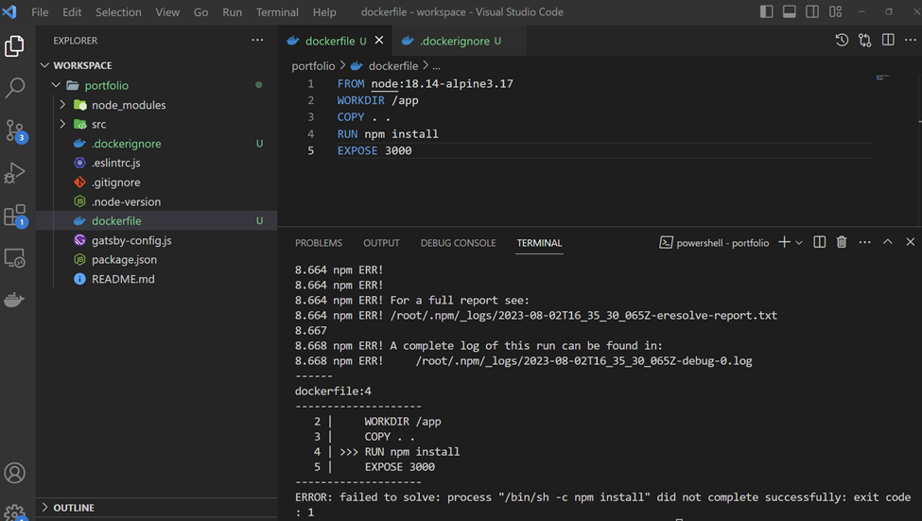This screenshot has height=521, width=922.
Task: Open the launch profile dropdown arrow
Action: [799, 243]
